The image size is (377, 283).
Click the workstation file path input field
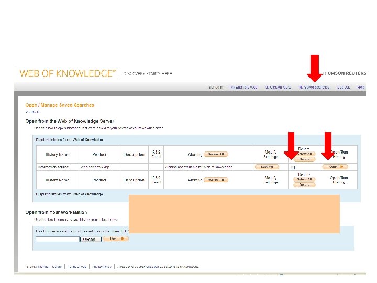[x=58, y=239]
